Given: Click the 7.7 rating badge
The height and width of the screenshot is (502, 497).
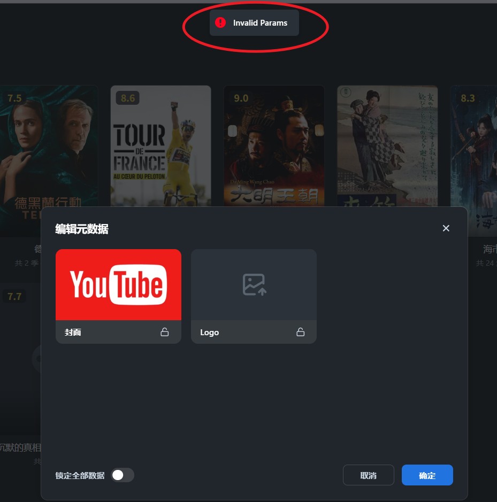Looking at the screenshot, I should coord(14,297).
